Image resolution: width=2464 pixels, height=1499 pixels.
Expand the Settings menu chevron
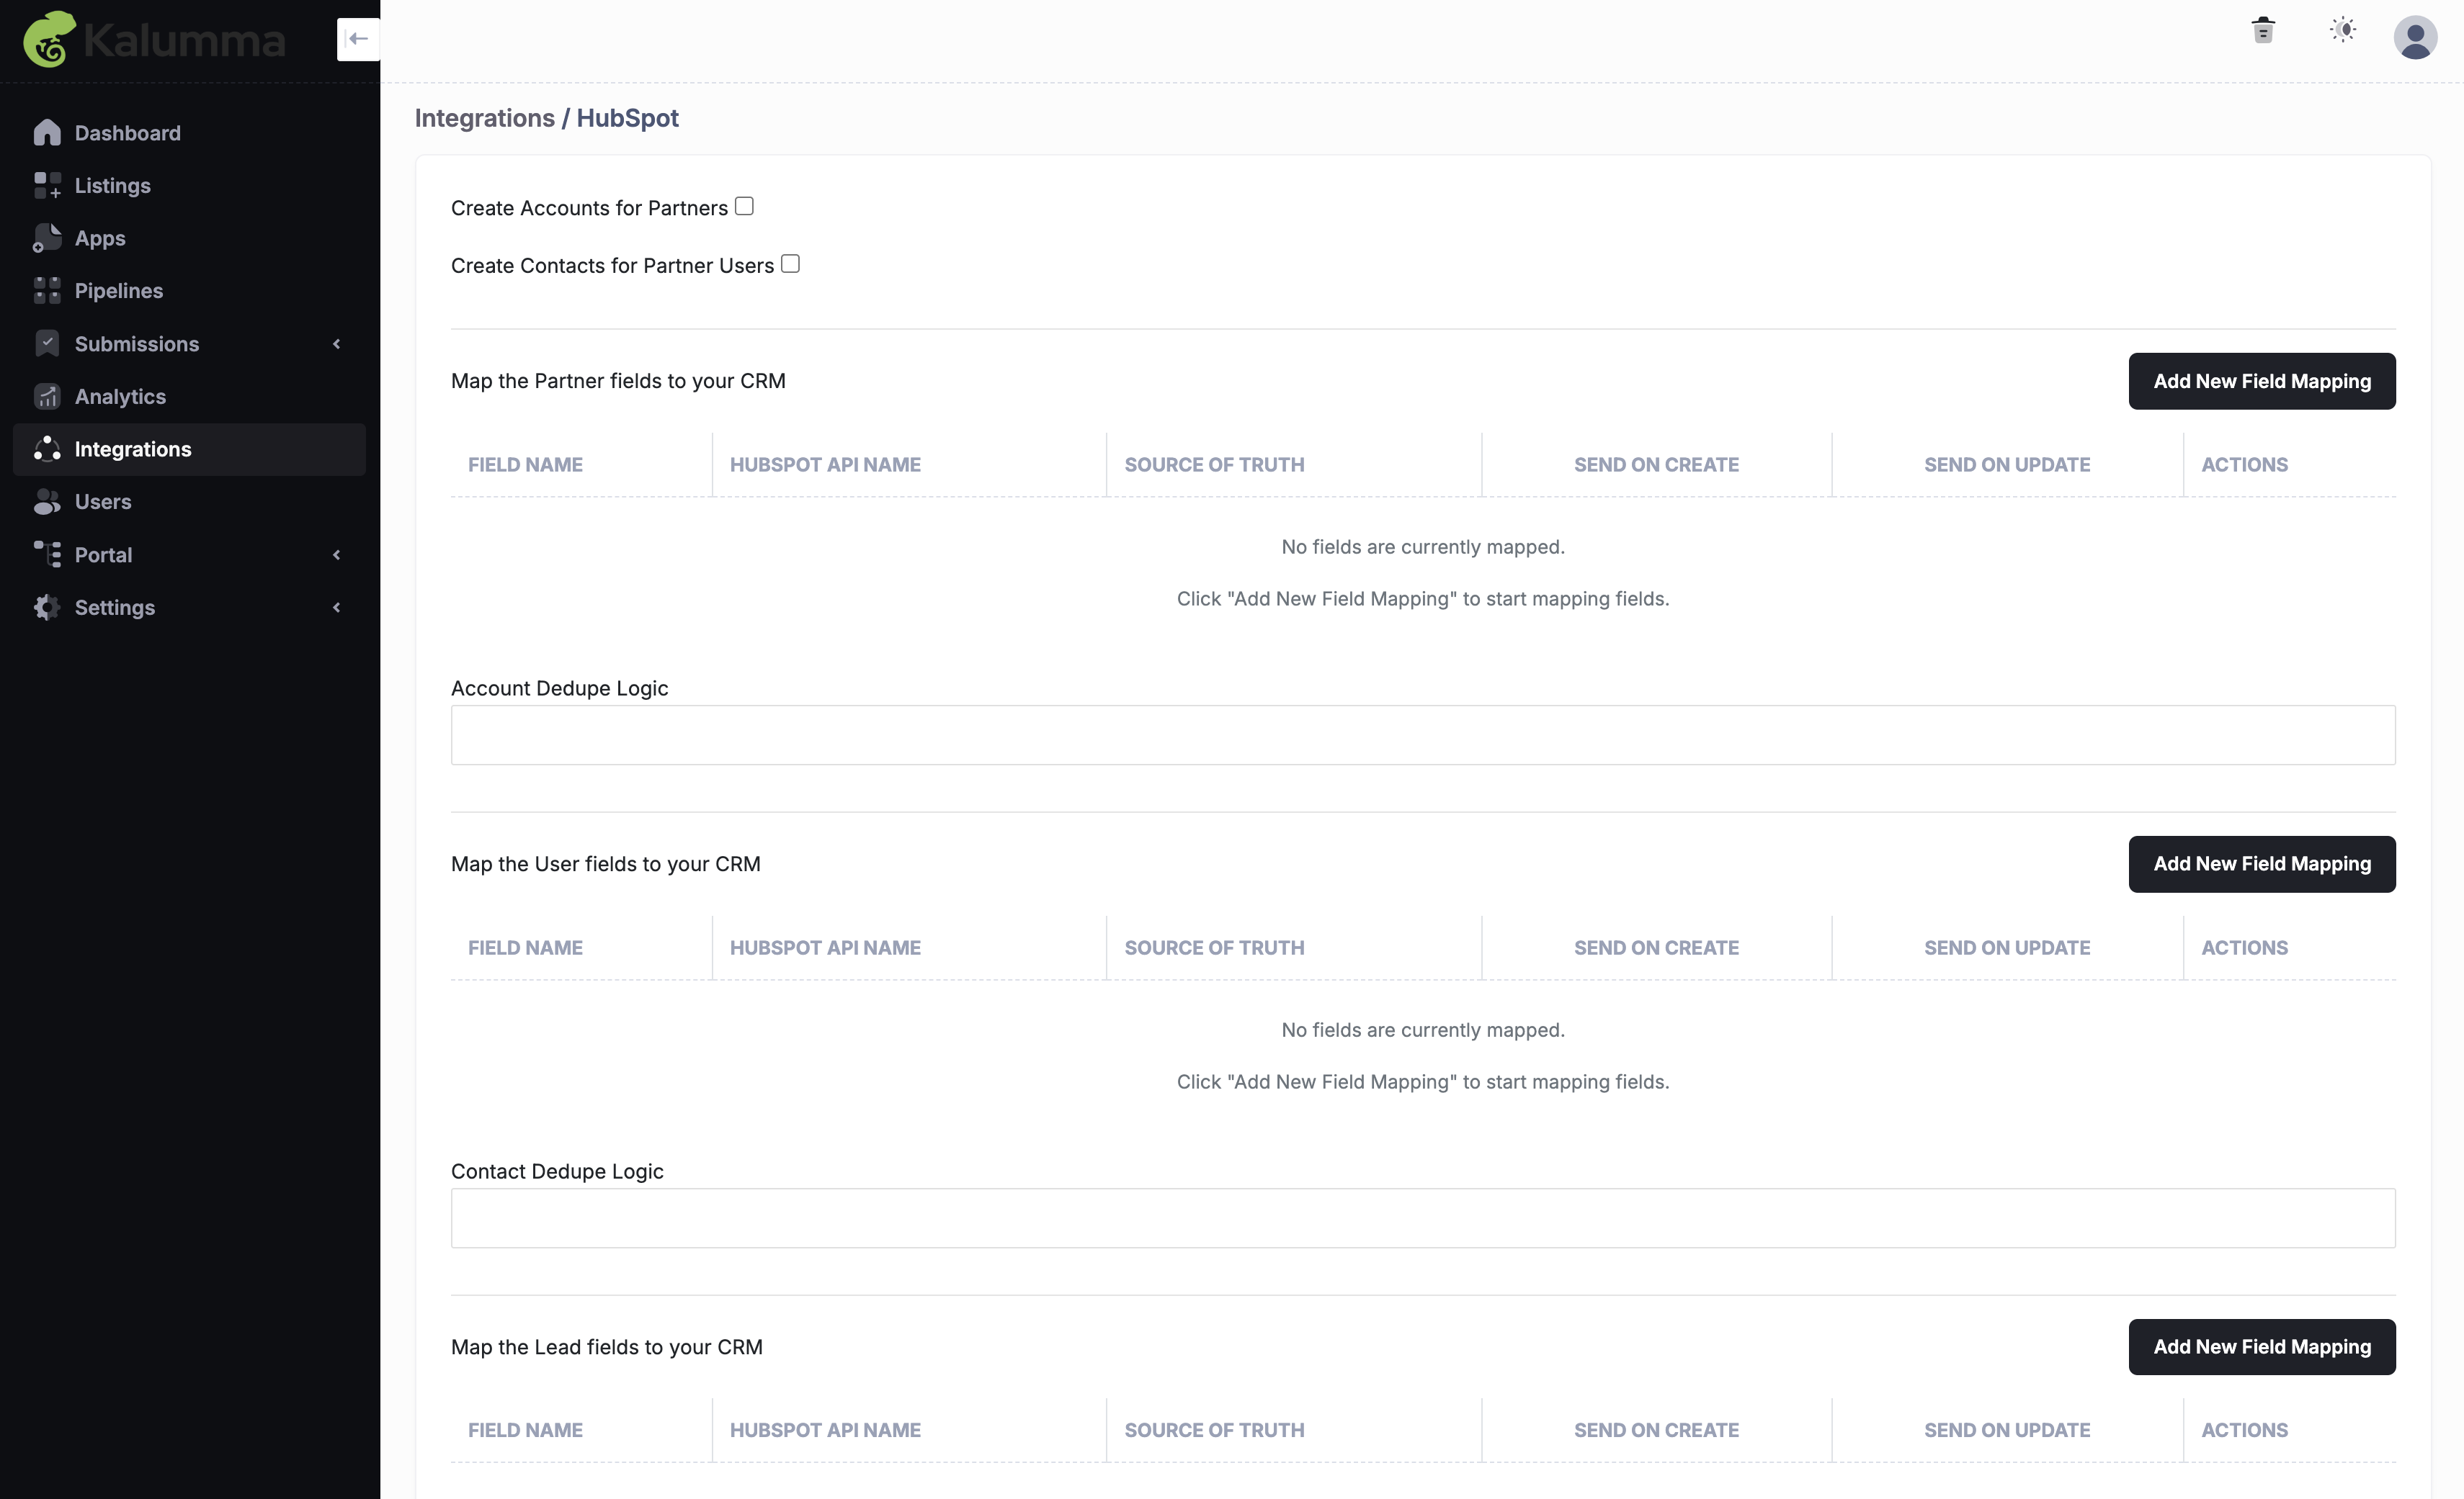(337, 608)
